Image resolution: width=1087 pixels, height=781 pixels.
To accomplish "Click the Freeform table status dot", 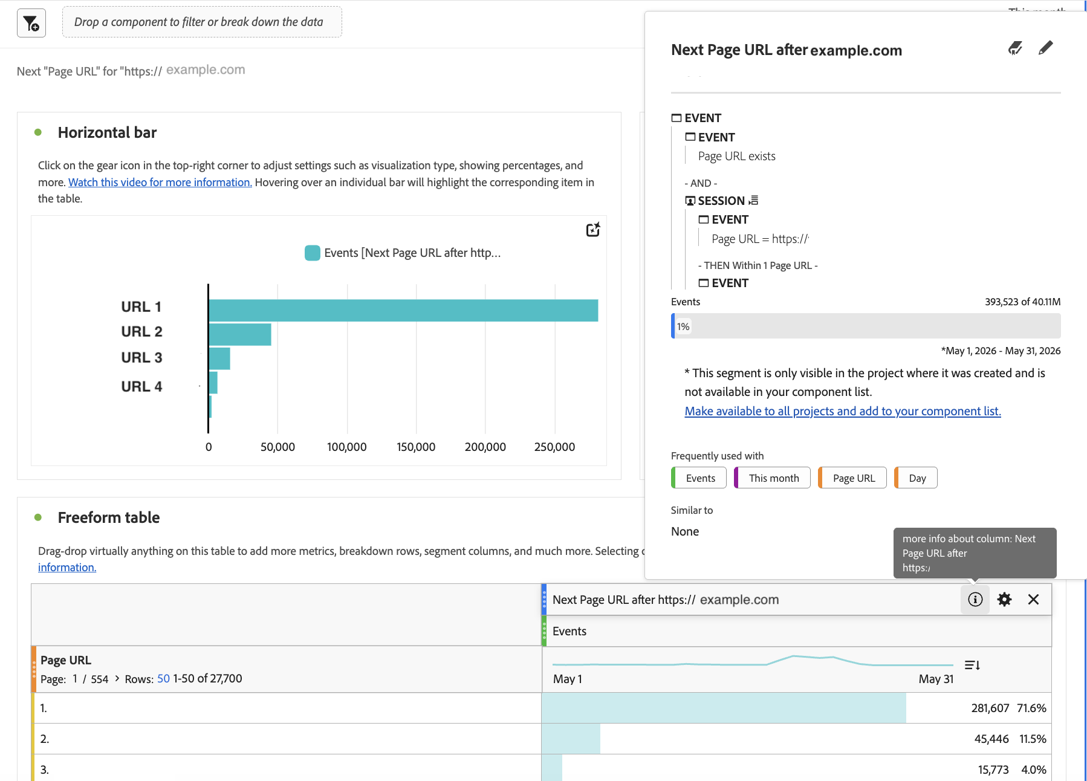I will coord(38,517).
